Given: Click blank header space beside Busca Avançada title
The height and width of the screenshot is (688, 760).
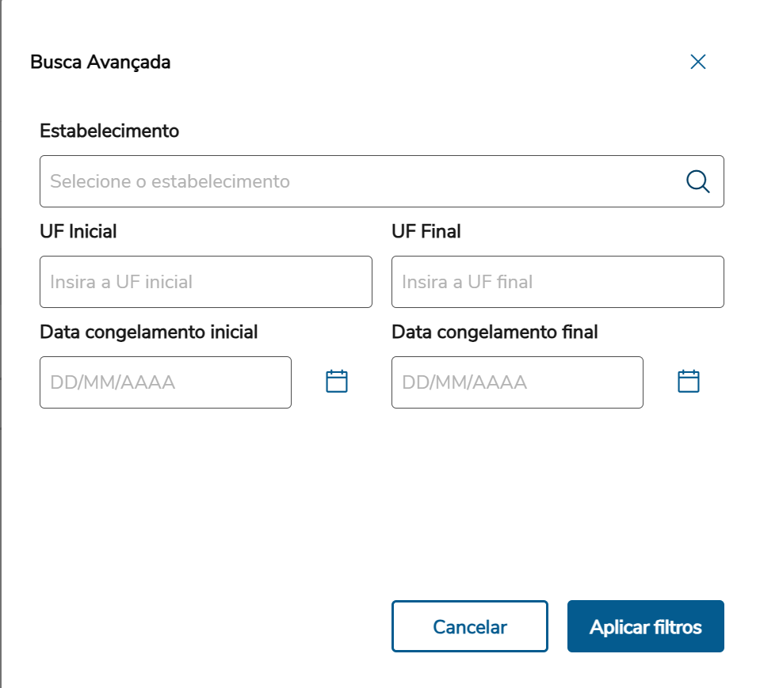Looking at the screenshot, I should (412, 62).
